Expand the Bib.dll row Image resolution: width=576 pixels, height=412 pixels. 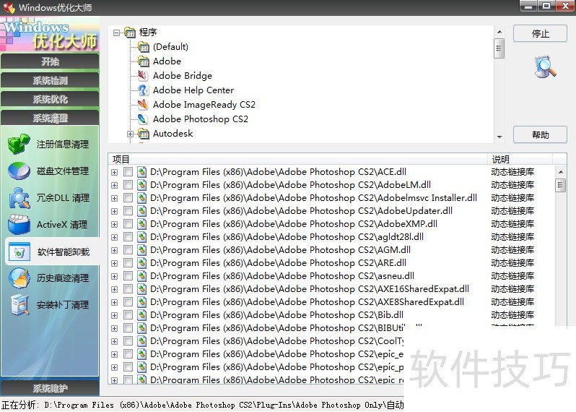click(114, 316)
